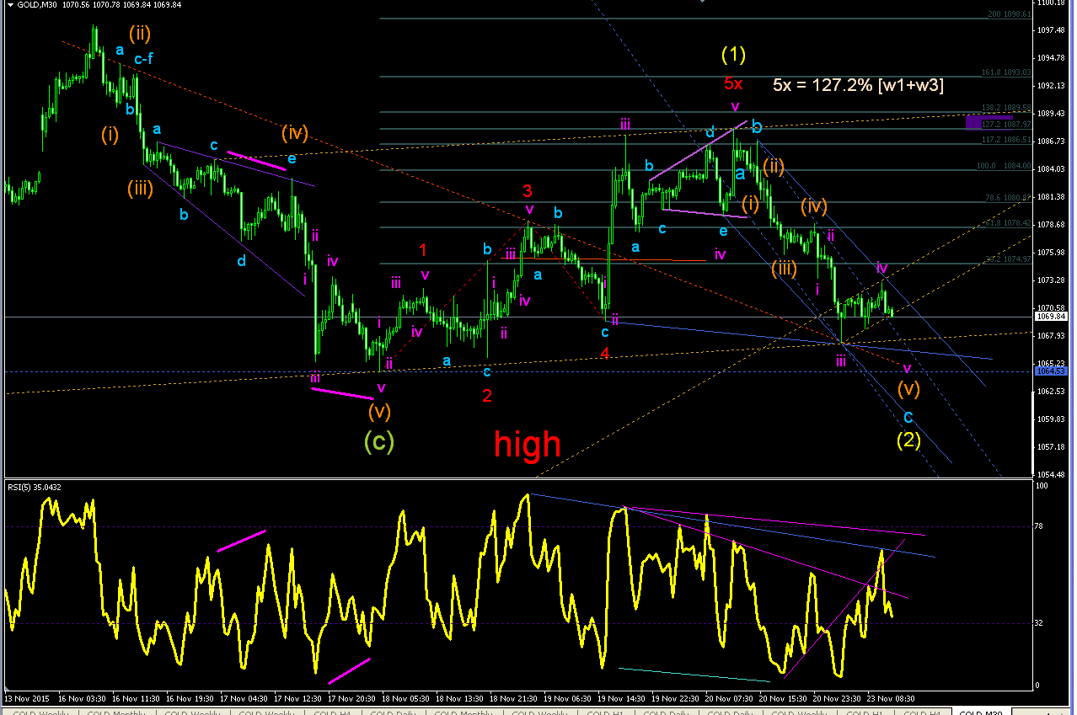Click the 20 Nov 15:30 time label
The height and width of the screenshot is (715, 1077).
[783, 698]
